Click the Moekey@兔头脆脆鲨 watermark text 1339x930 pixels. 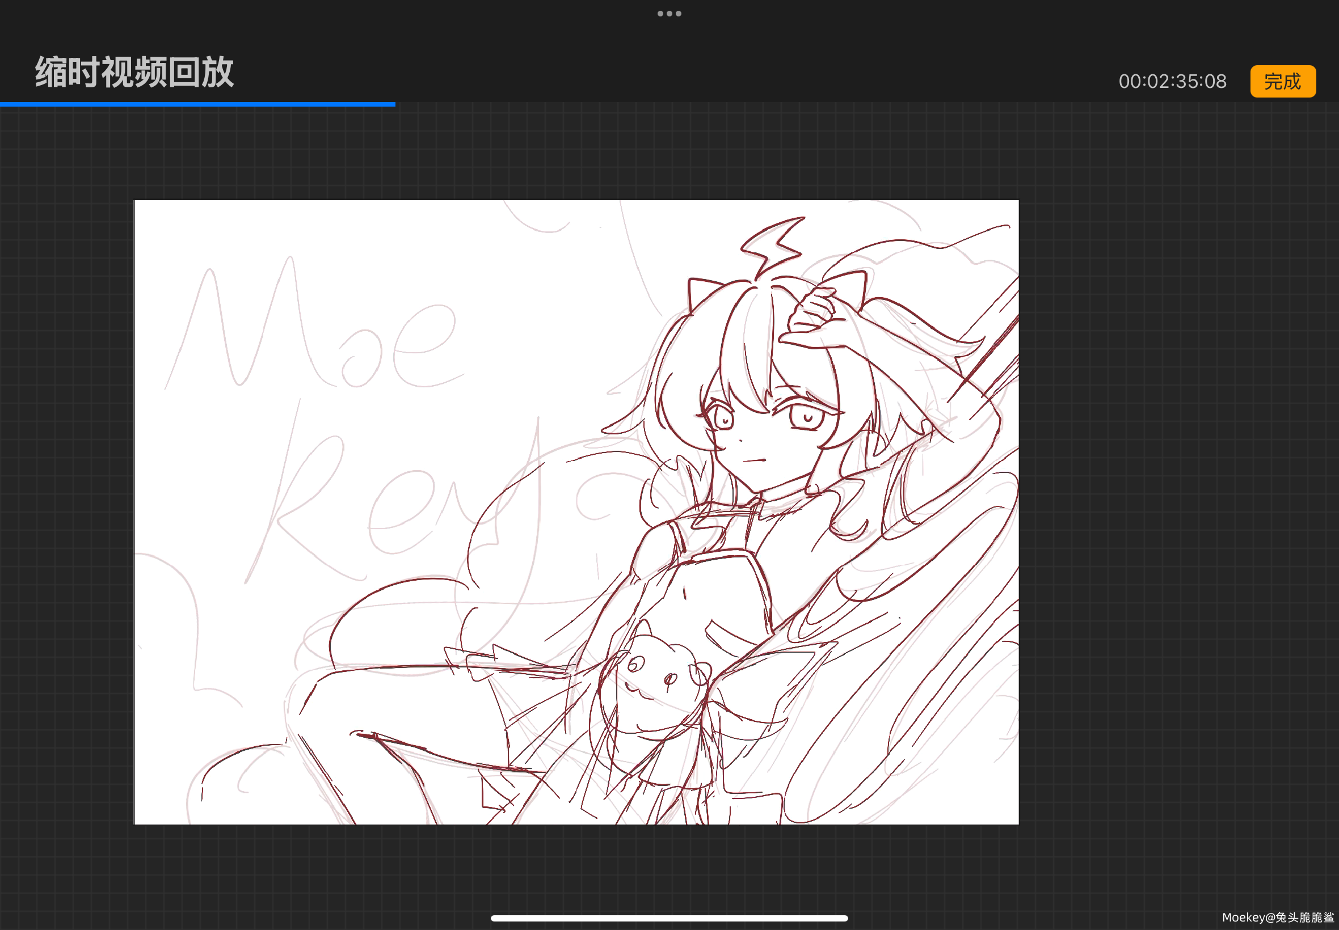pyautogui.click(x=1278, y=917)
